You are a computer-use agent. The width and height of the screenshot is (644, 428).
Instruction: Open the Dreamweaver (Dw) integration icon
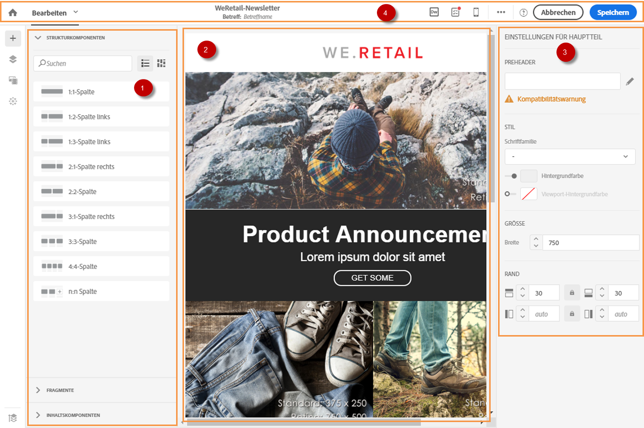[x=434, y=12]
